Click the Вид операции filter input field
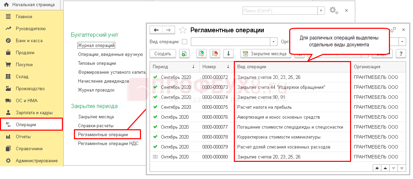The height and width of the screenshot is (179, 413). [230, 42]
